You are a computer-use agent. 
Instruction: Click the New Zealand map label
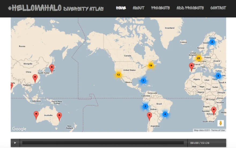[x=69, y=127]
